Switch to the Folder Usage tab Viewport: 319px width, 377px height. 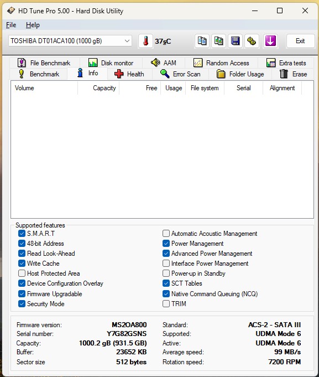click(240, 74)
